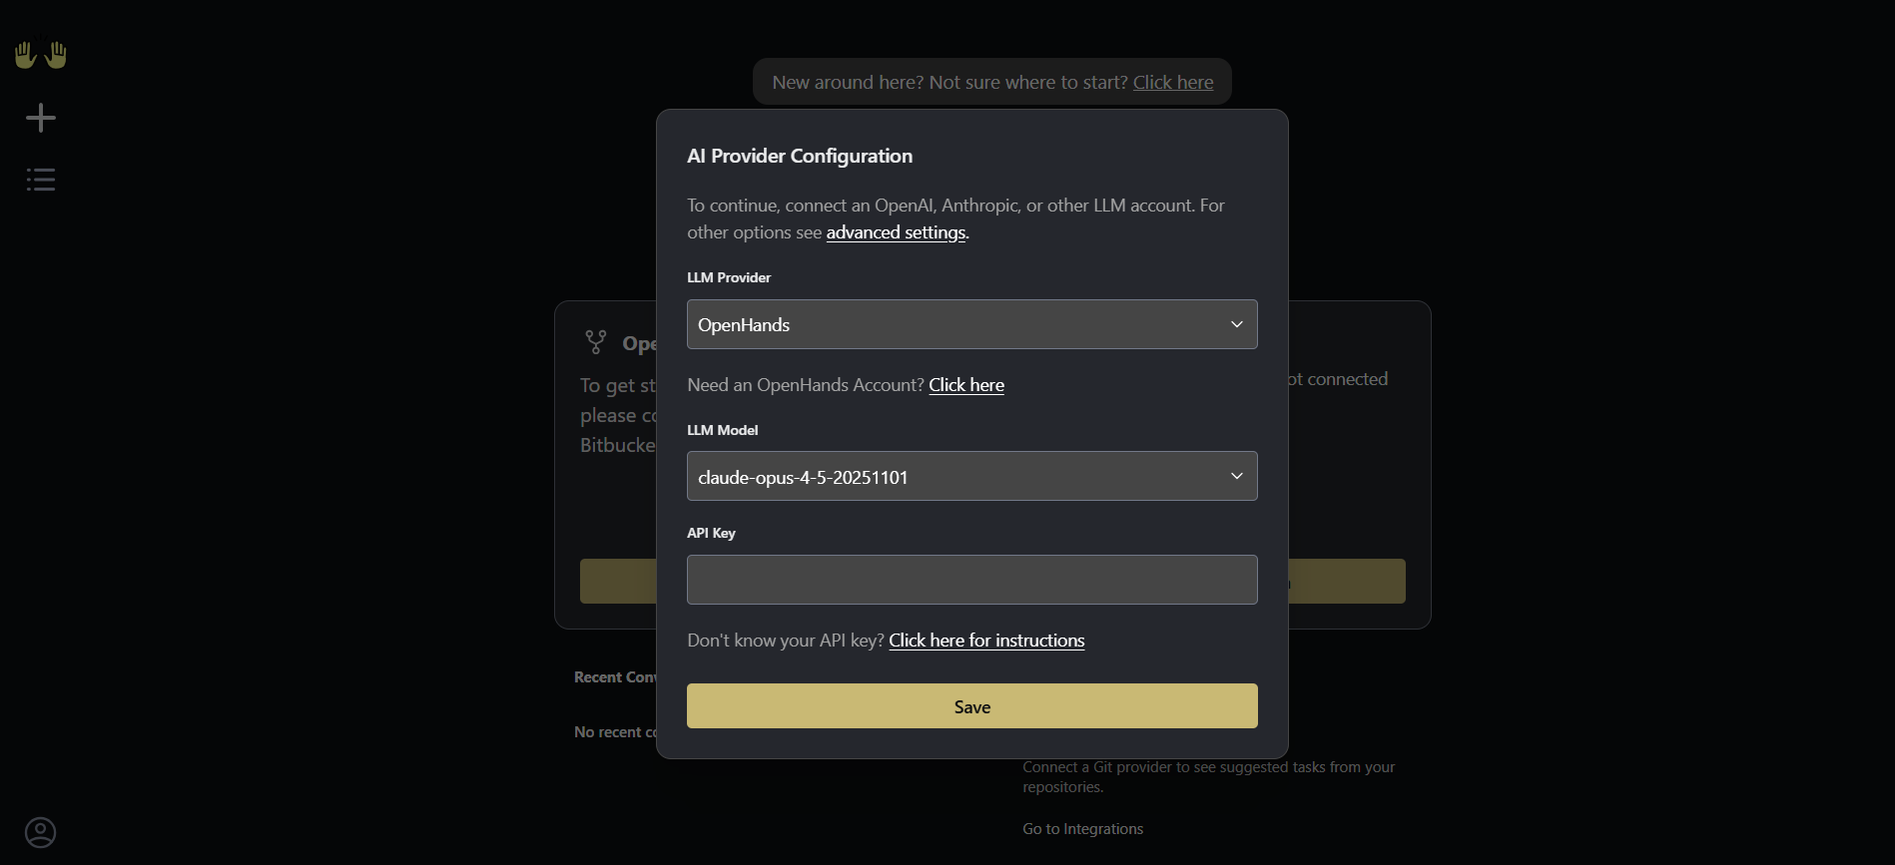Click the yellow button on right card
This screenshot has height=865, width=1895.
click(1347, 581)
